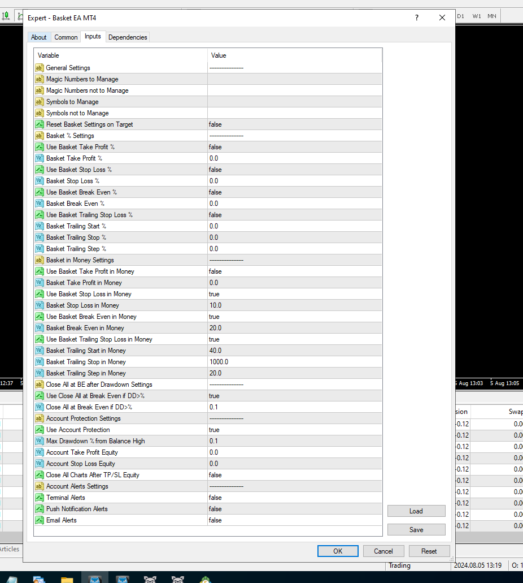Click the Reset Basket Settings on Target icon
The image size is (523, 583).
click(x=40, y=124)
